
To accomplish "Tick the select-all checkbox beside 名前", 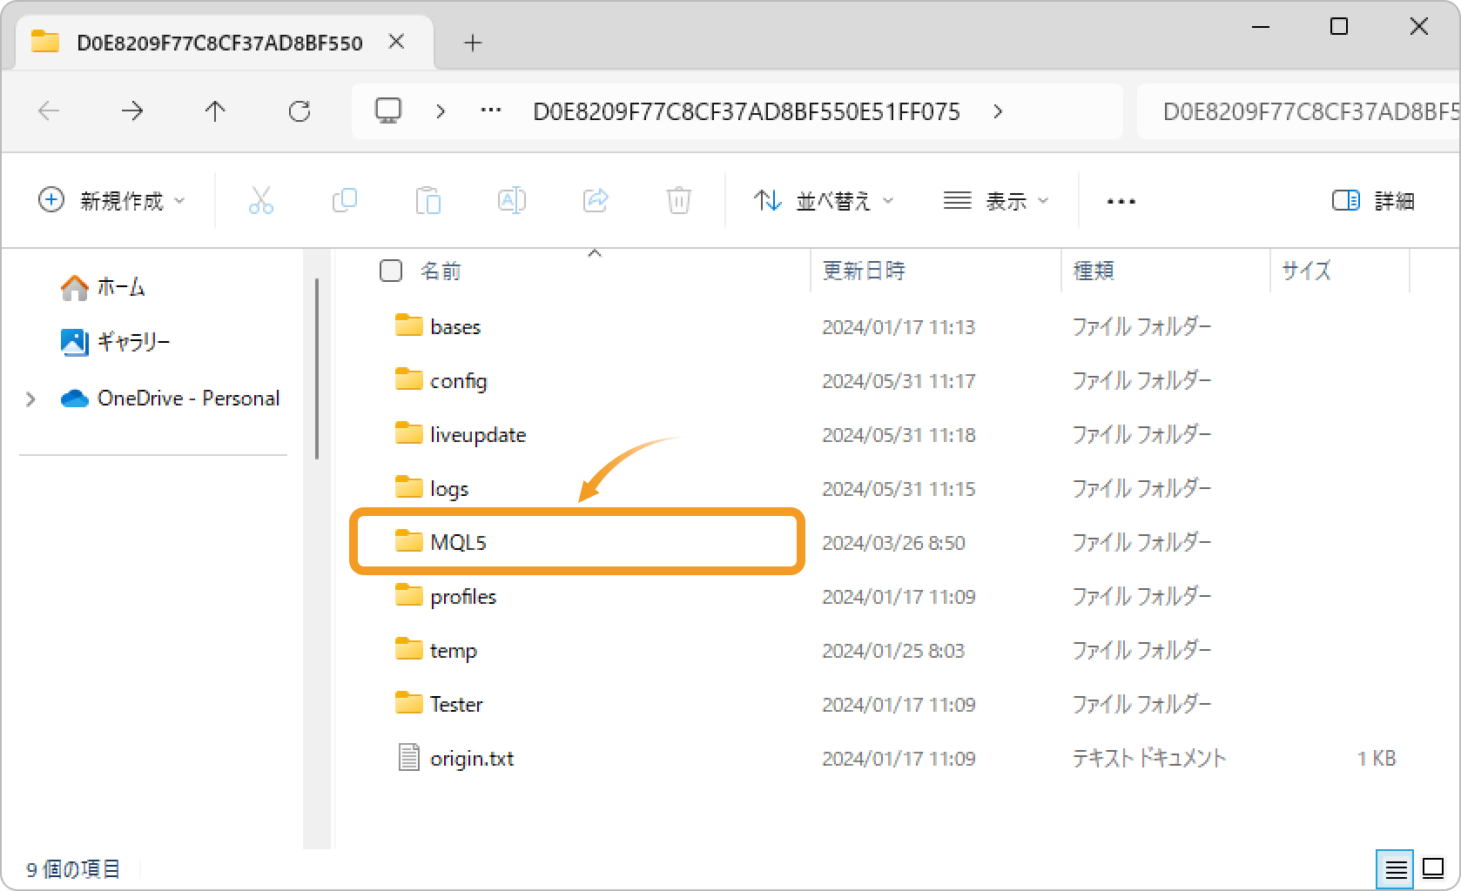I will click(391, 271).
